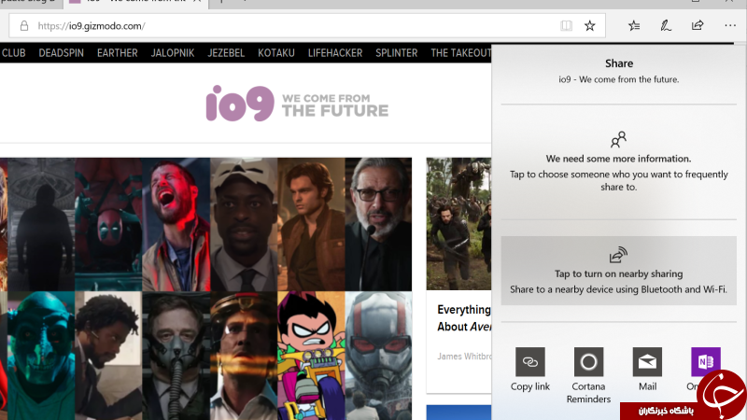The height and width of the screenshot is (420, 747).
Task: Click the lock site-info icon
Action: (24, 26)
